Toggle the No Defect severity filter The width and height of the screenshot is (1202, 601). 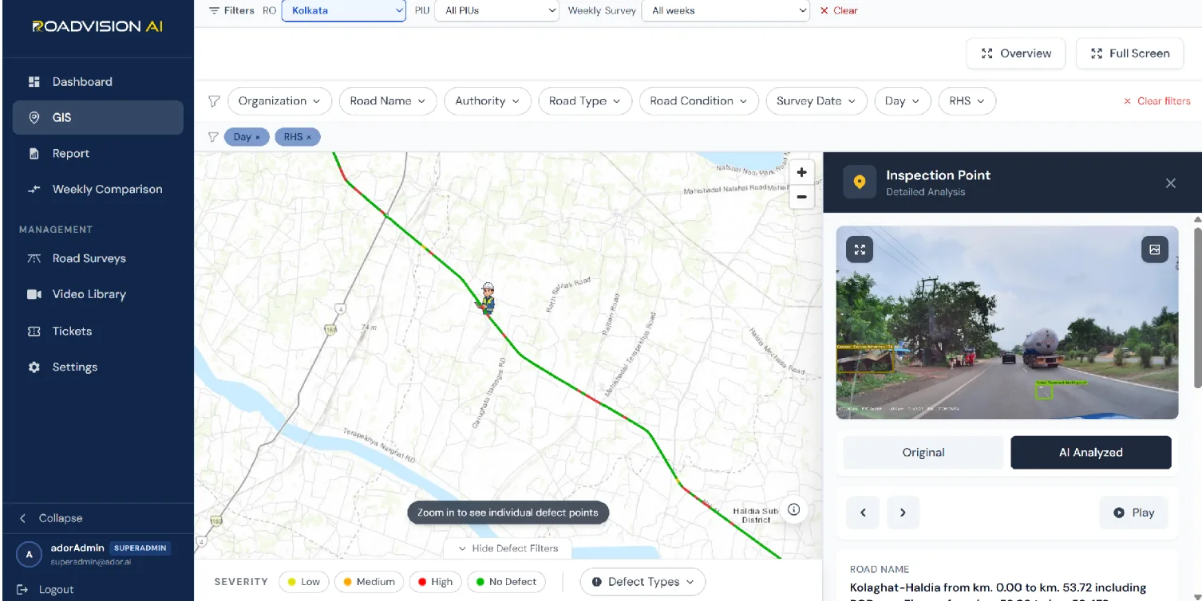507,582
